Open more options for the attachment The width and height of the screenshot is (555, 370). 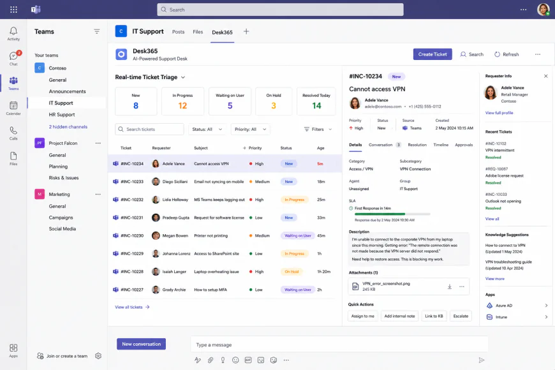click(x=462, y=286)
